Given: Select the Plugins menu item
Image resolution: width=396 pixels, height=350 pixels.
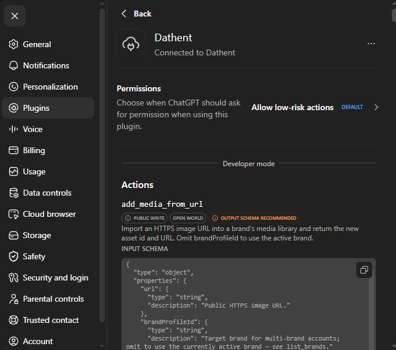Looking at the screenshot, I should point(48,108).
